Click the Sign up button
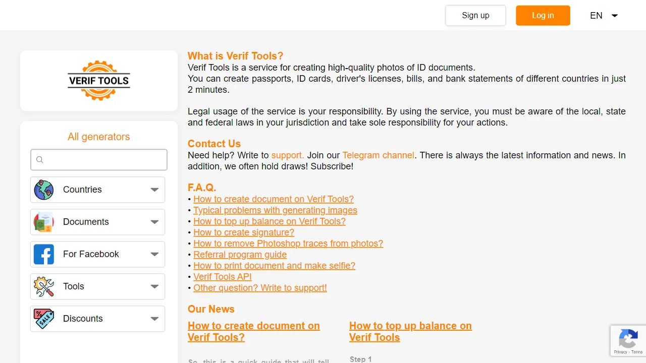646x363 pixels. point(475,16)
